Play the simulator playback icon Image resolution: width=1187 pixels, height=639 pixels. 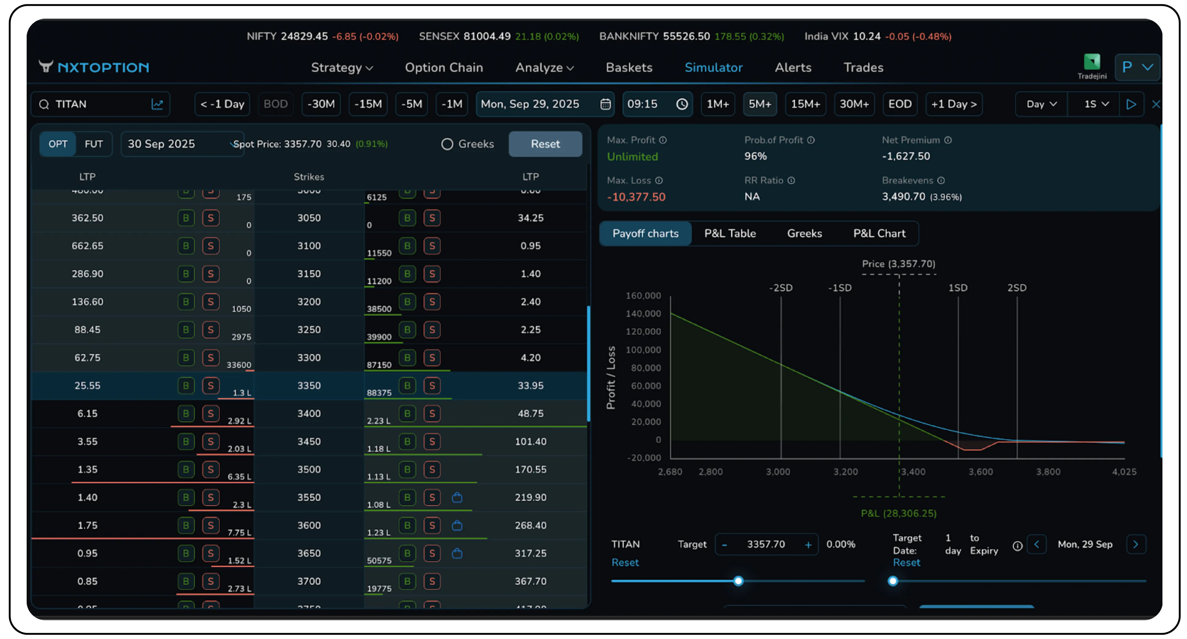pos(1132,104)
